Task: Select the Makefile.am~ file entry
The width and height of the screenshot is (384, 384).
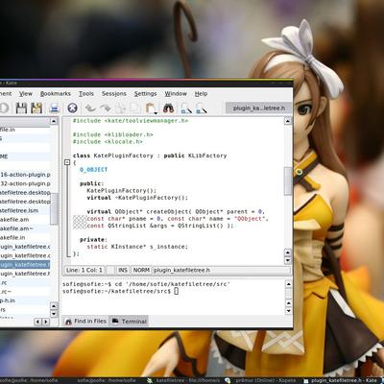Action: (x=25, y=228)
